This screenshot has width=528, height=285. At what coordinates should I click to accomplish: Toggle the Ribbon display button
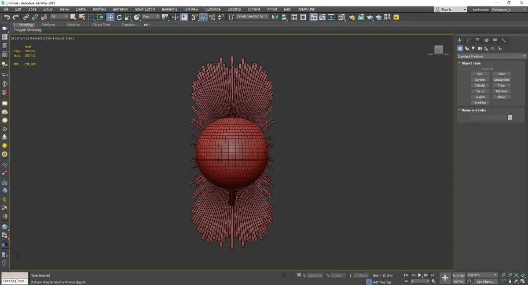coord(314,17)
